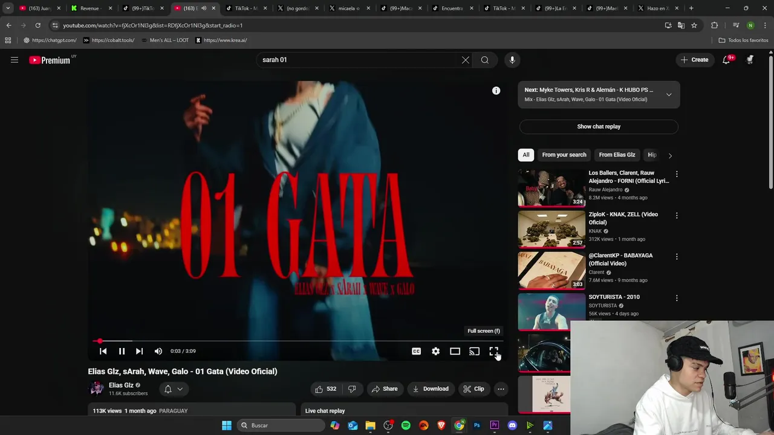
Task: Open the chatgpt.com bookmark
Action: [50, 40]
